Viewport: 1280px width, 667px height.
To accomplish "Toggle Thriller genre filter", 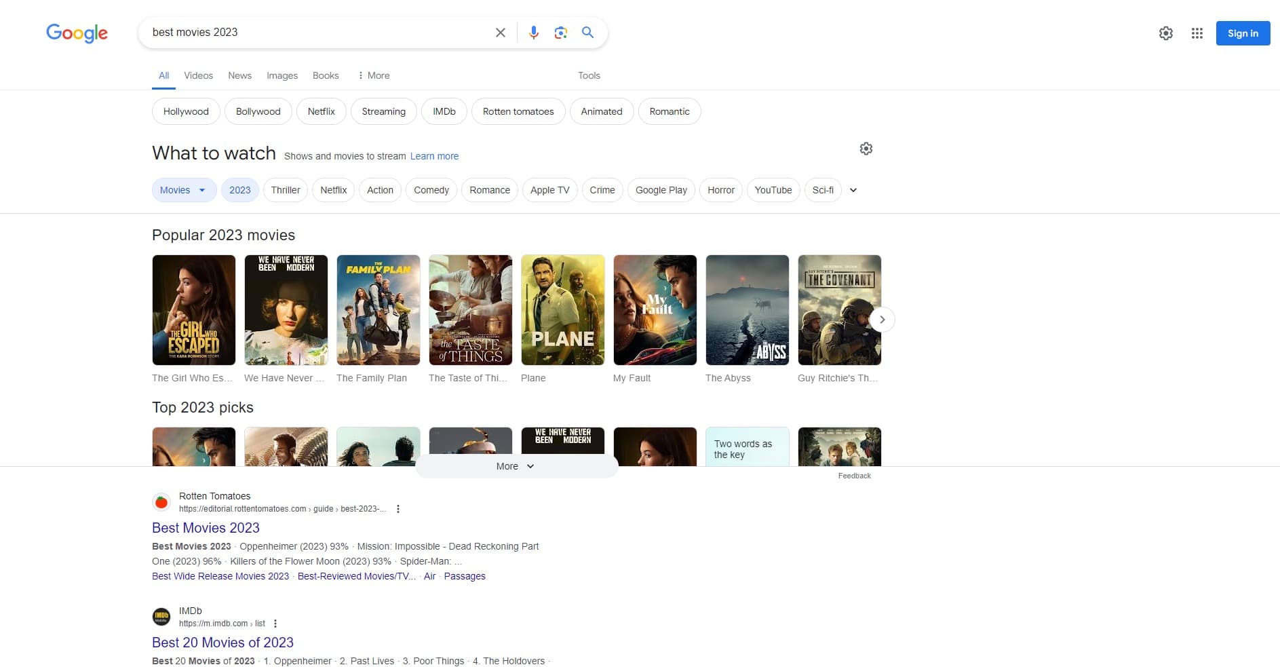I will (286, 190).
